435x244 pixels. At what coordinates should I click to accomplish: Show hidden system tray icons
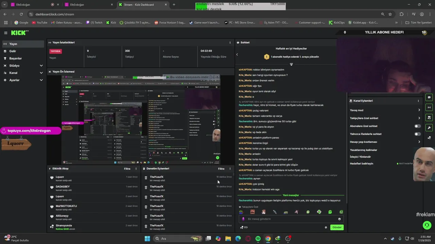(x=385, y=239)
